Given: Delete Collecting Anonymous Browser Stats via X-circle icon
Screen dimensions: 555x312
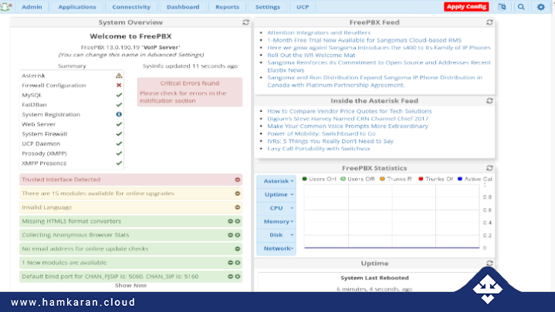Looking at the screenshot, I should [x=238, y=235].
